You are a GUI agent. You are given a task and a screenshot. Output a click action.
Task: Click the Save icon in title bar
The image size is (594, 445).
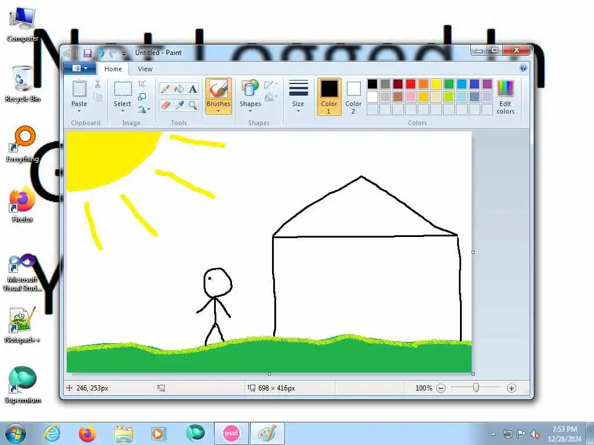point(88,53)
